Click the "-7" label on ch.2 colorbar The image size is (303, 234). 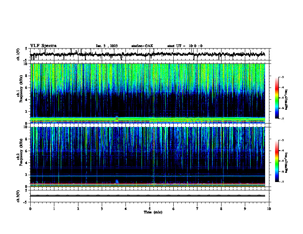click(282, 182)
